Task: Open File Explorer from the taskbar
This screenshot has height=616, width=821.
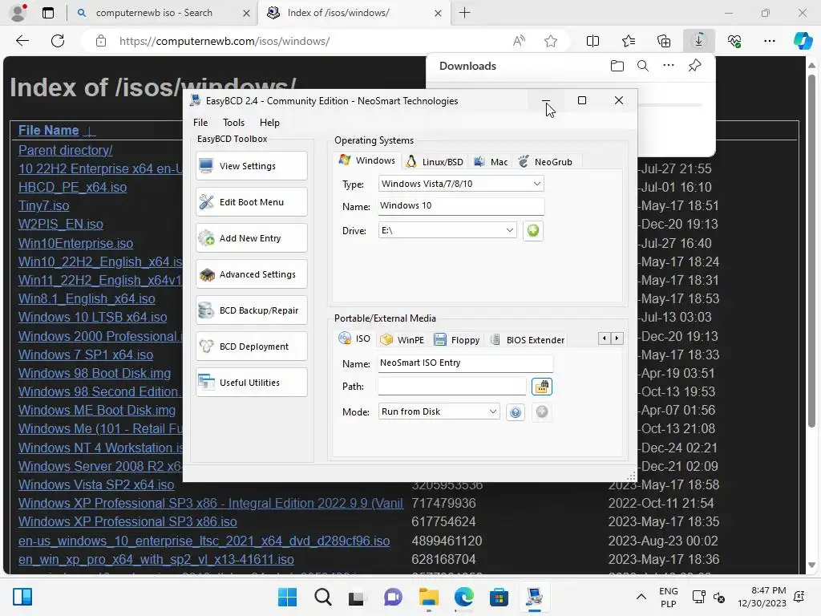Action: 428,597
